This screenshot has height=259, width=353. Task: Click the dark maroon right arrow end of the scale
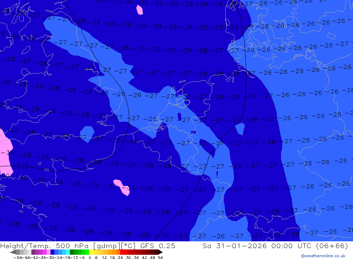click(161, 252)
